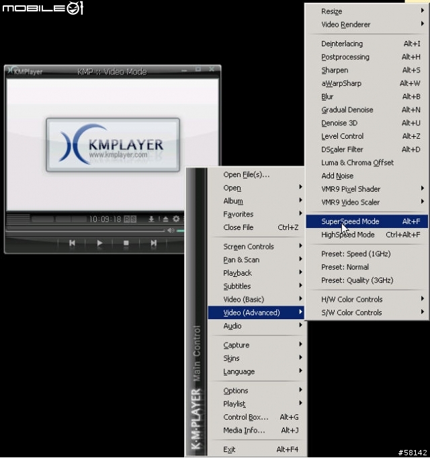
Task: Toggle Postprocessing filter
Action: click(x=367, y=57)
